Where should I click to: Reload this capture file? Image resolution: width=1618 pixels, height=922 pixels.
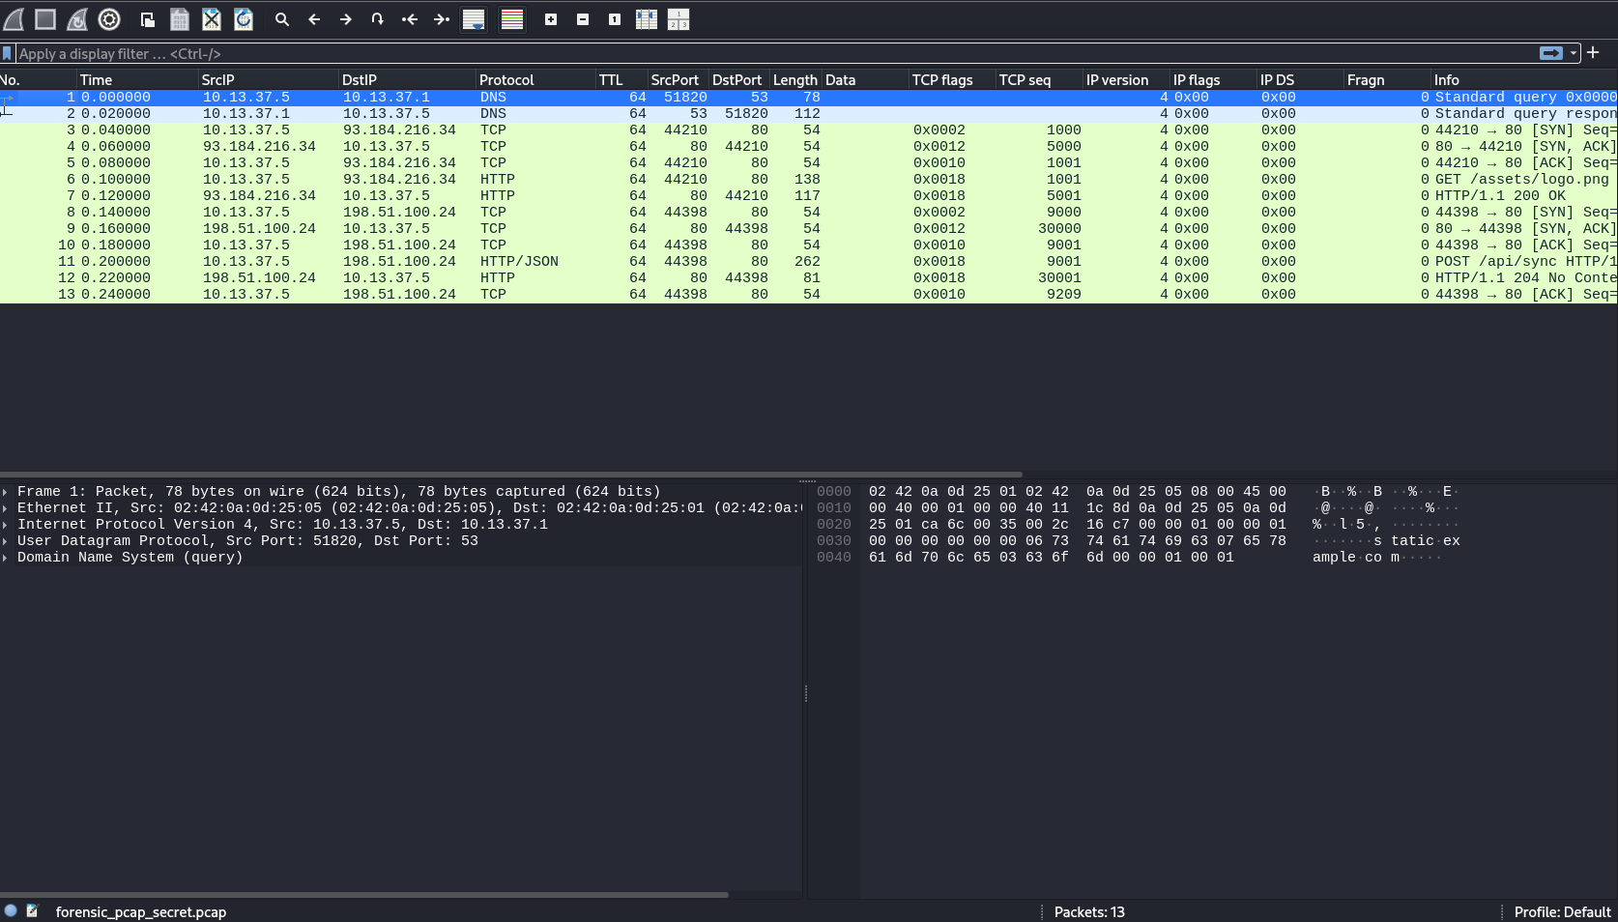(244, 19)
